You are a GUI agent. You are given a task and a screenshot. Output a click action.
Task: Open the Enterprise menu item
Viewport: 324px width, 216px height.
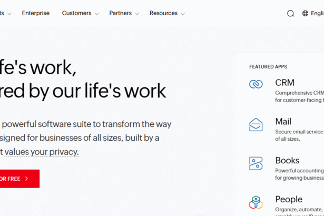pos(36,13)
